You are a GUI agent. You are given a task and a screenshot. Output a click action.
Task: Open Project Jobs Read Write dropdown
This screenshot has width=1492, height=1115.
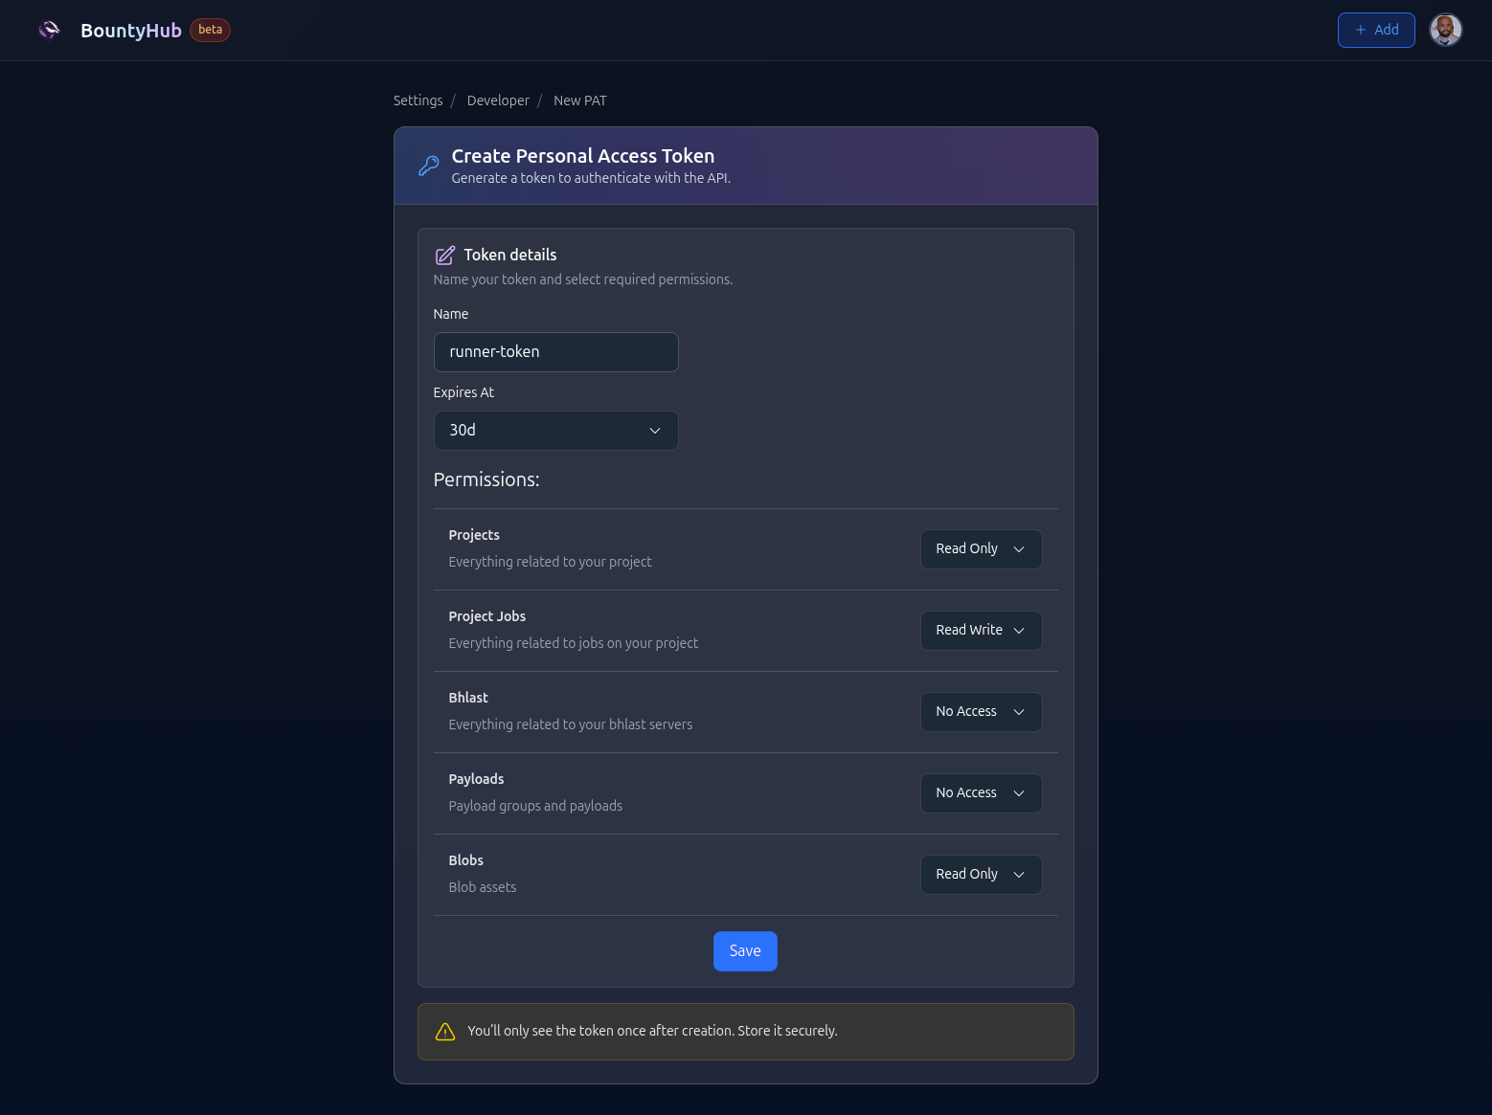(981, 631)
